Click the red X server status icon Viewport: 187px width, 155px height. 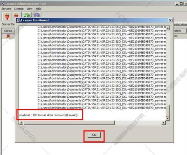pyautogui.click(x=8, y=36)
